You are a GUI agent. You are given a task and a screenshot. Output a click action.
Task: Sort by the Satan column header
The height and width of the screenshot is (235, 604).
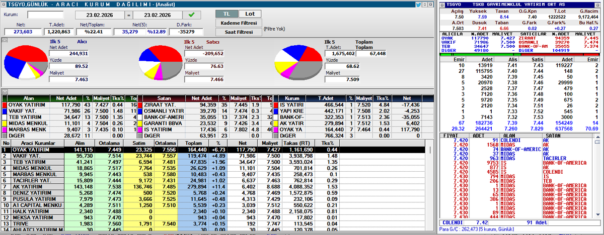coord(165,98)
